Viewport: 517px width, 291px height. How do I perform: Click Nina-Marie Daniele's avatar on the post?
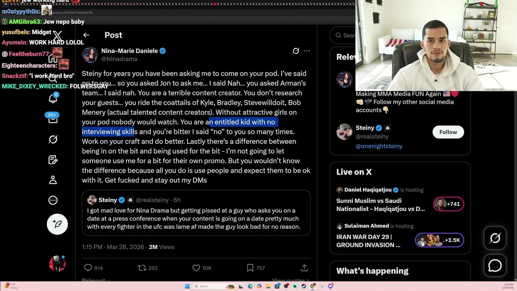[90, 55]
